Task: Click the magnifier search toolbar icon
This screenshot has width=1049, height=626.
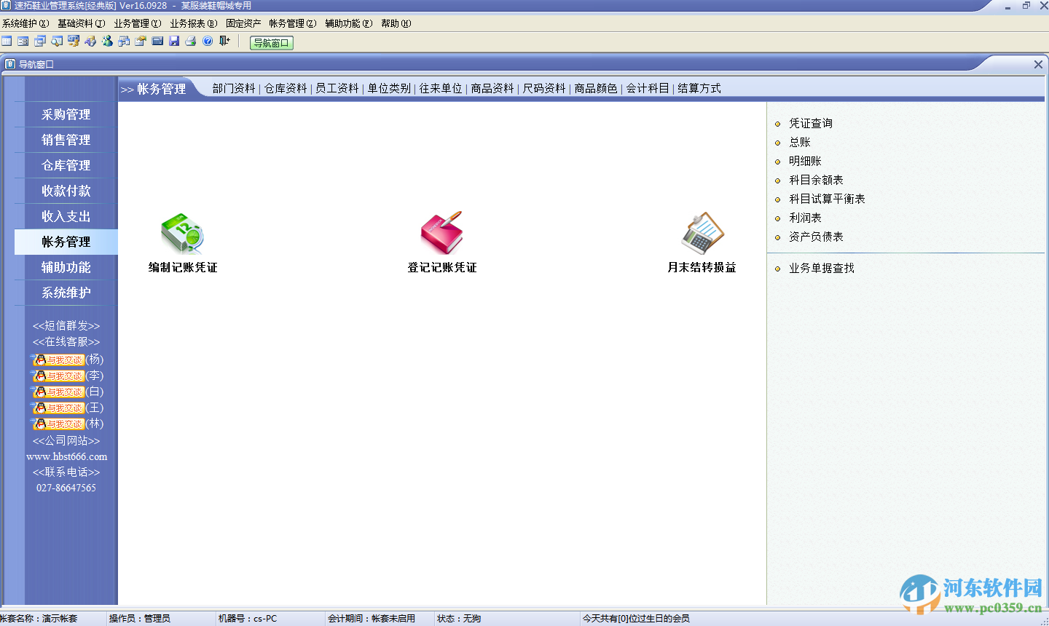Action: [57, 41]
